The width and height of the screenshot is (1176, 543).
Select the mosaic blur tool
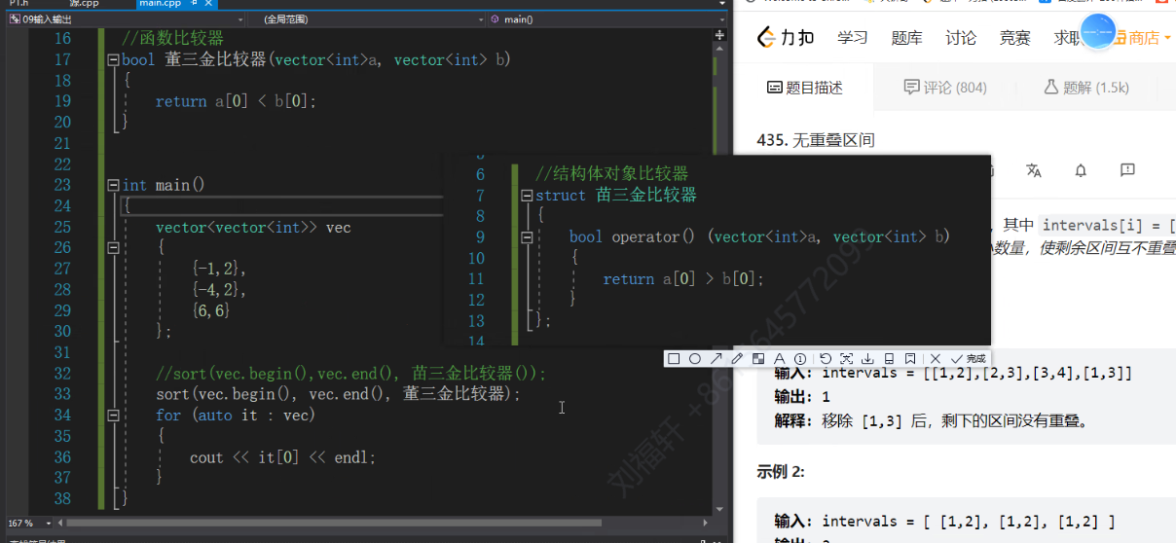758,359
